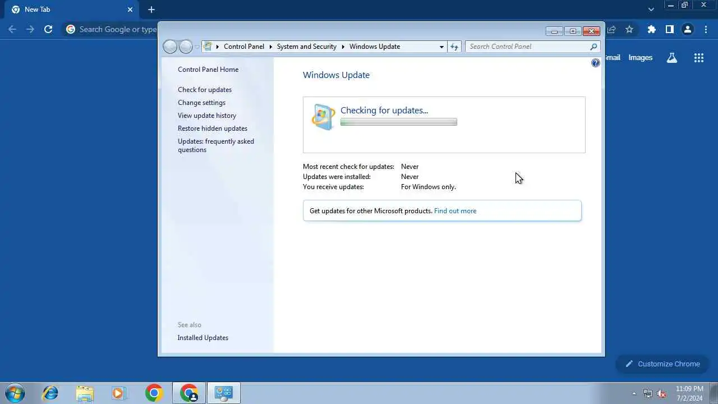718x404 pixels.
Task: Click the checking for updates progress bar
Action: point(399,122)
